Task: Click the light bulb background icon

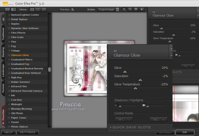Action: [x=142, y=9]
